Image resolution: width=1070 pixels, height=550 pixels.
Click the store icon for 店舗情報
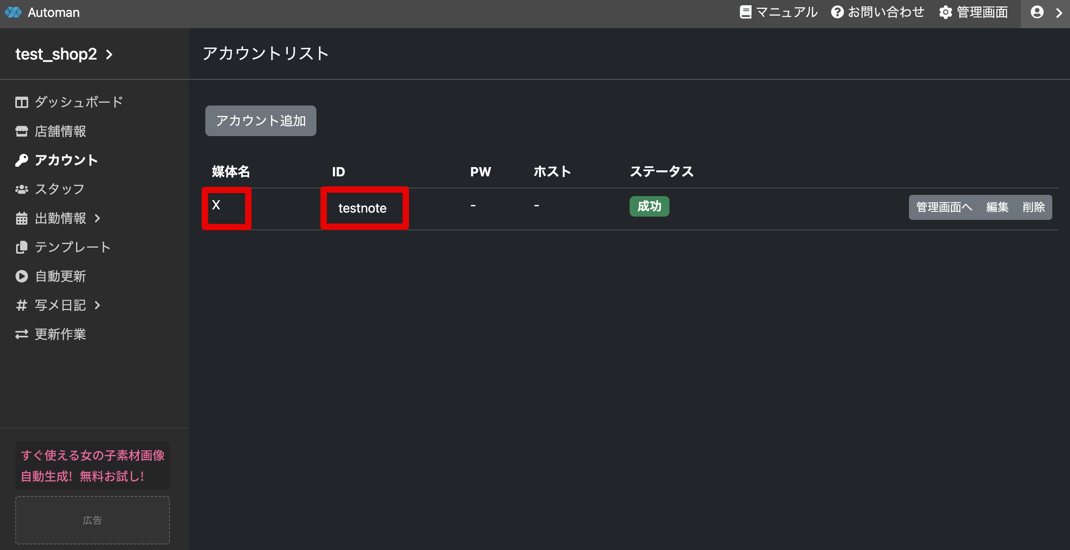(x=22, y=131)
